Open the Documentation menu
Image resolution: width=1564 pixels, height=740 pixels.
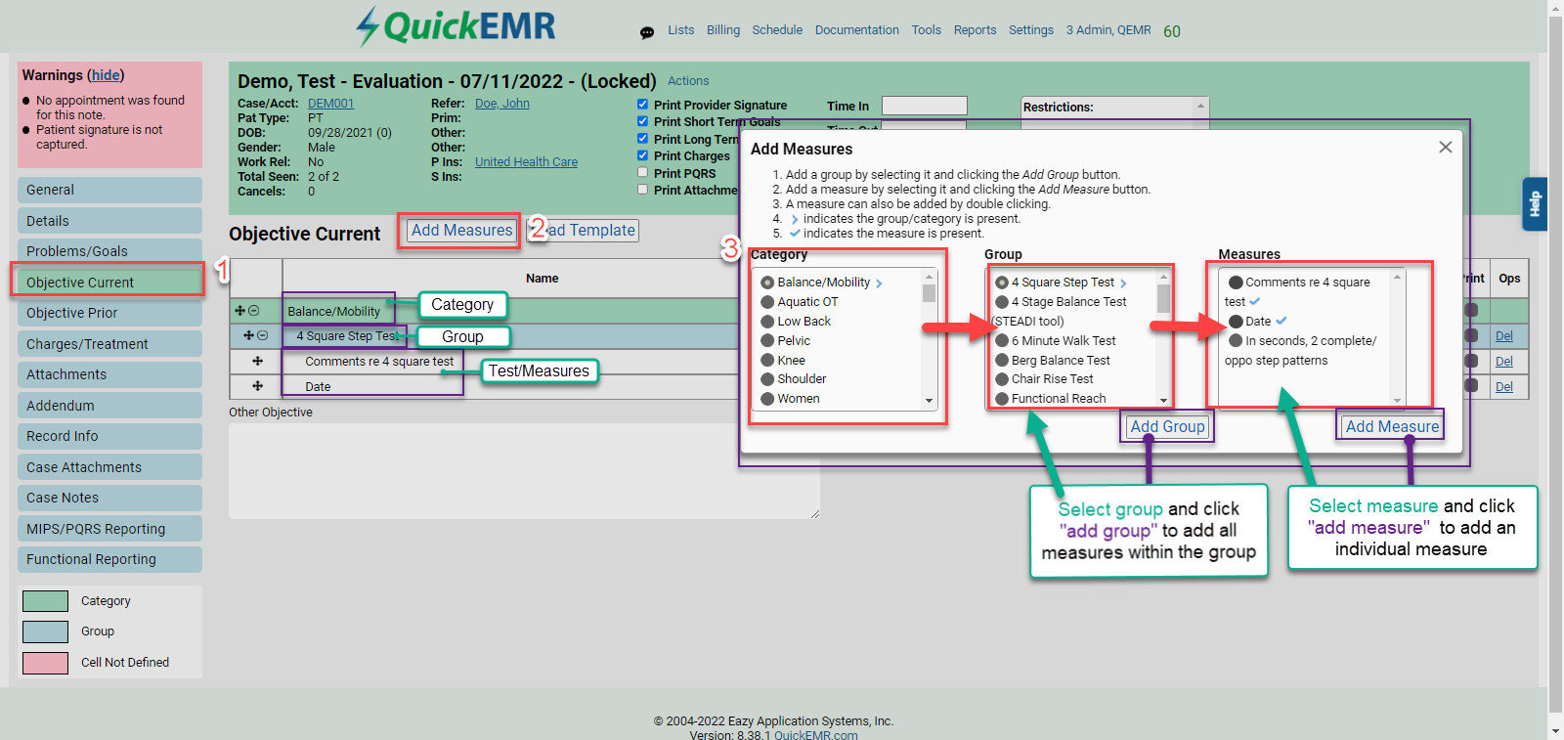pyautogui.click(x=857, y=30)
